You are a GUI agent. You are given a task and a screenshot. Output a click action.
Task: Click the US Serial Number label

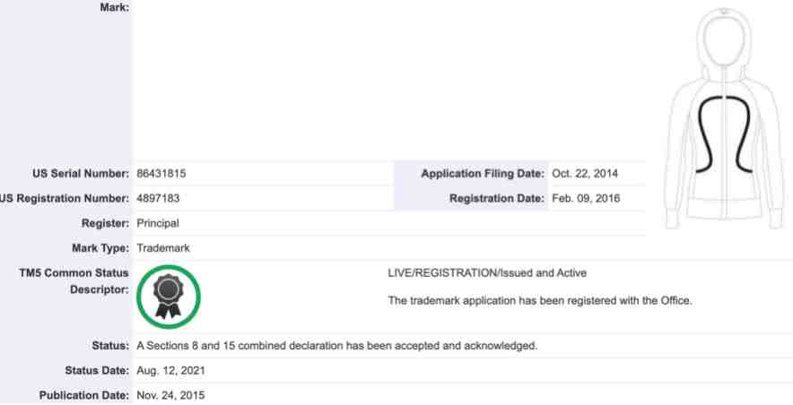click(81, 174)
